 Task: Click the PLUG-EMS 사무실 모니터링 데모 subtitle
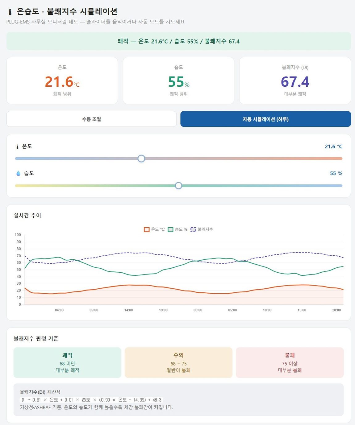(x=95, y=22)
